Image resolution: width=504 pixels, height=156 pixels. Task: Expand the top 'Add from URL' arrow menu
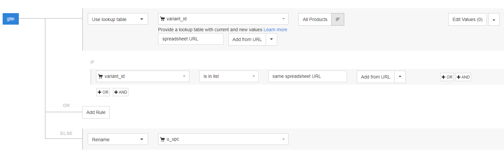pyautogui.click(x=271, y=39)
